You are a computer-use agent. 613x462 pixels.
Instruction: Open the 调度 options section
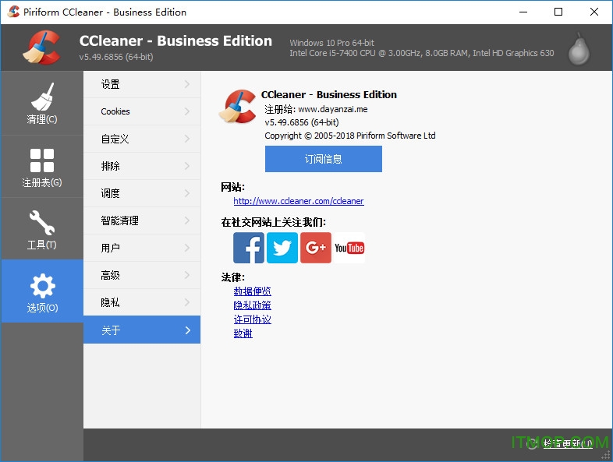(142, 194)
